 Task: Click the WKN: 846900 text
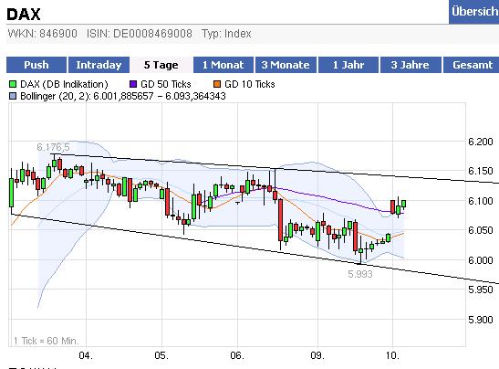tap(42, 34)
